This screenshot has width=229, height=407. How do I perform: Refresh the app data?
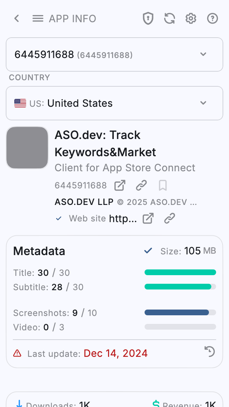click(x=169, y=18)
